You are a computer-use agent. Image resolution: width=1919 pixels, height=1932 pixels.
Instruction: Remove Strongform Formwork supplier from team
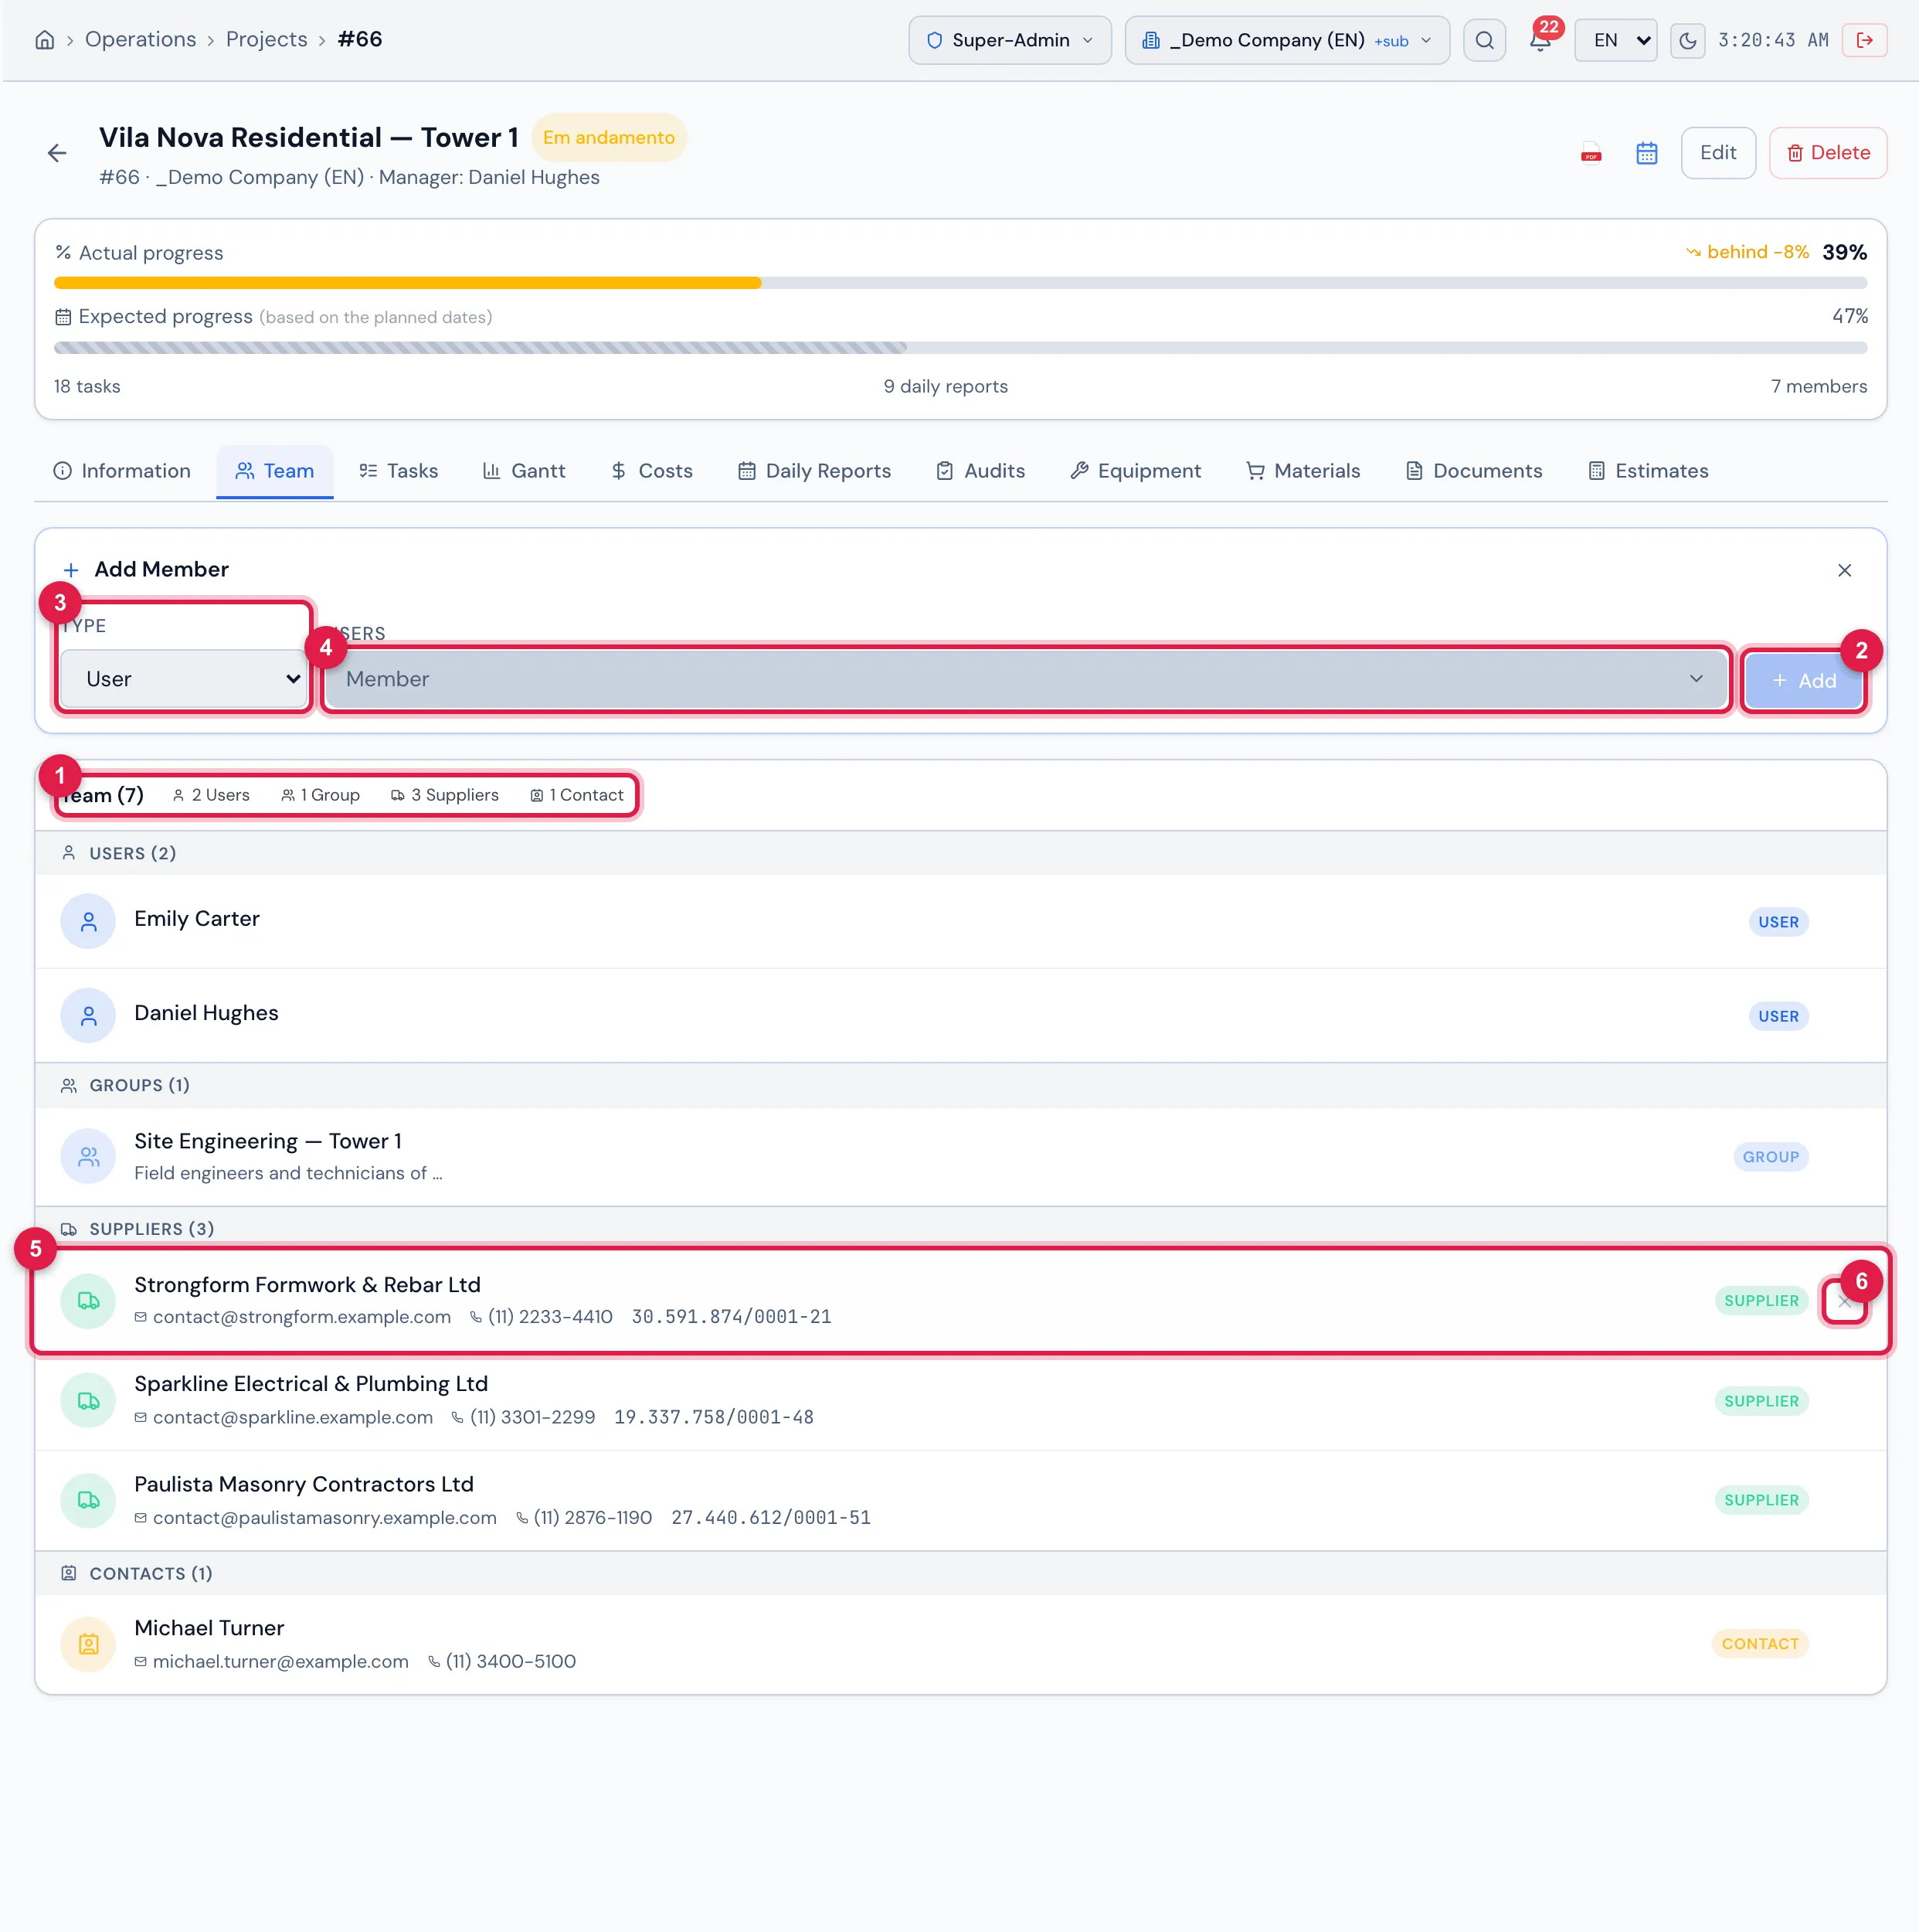(1844, 1301)
